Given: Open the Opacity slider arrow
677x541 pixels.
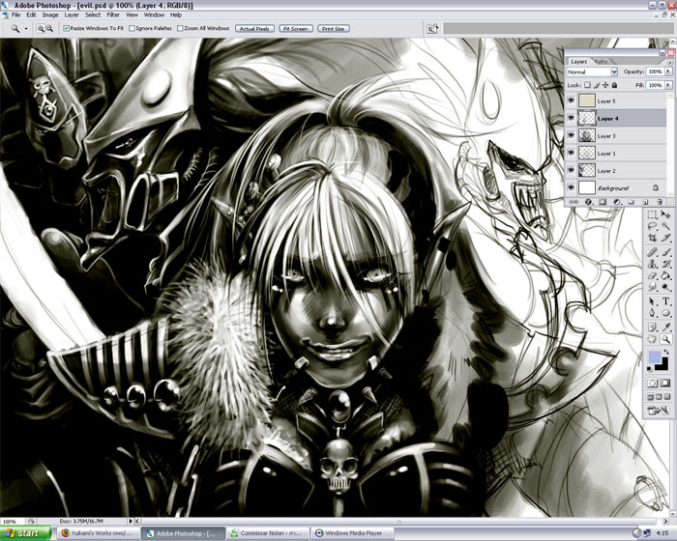Looking at the screenshot, I should [x=668, y=71].
